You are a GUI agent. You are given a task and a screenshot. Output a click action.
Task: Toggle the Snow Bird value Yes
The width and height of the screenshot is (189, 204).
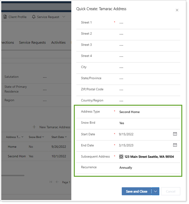coord(122,123)
